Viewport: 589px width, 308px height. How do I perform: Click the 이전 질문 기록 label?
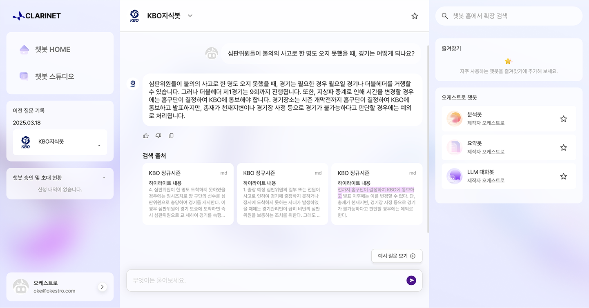click(x=29, y=111)
